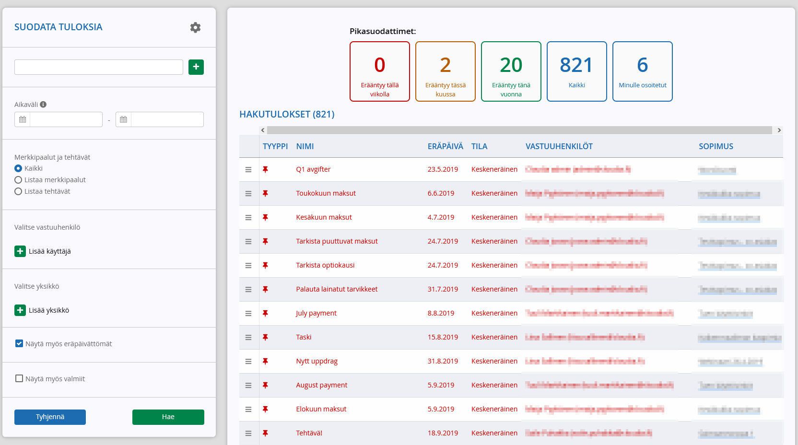The width and height of the screenshot is (798, 445).
Task: Click the 31.8.2019 due date cell
Action: [443, 361]
